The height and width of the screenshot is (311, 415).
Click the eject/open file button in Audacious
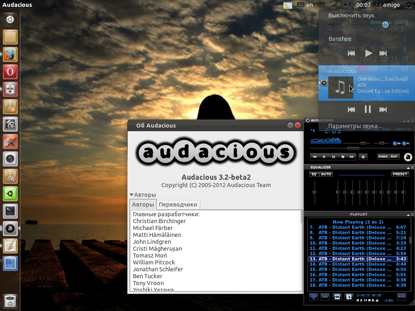(x=363, y=157)
